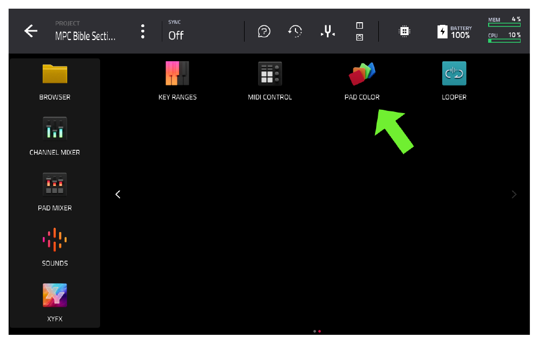Tap the MEM usage meter
This screenshot has width=539, height=344.
click(x=504, y=22)
